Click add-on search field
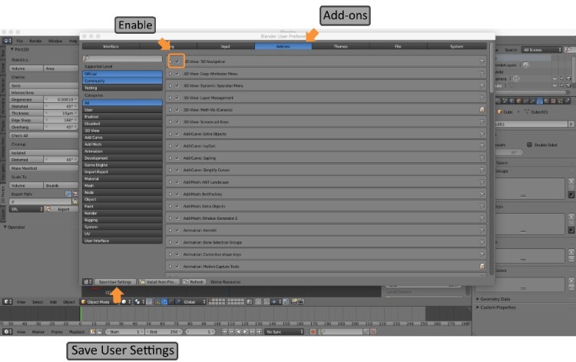This screenshot has width=576, height=362. pos(122,58)
